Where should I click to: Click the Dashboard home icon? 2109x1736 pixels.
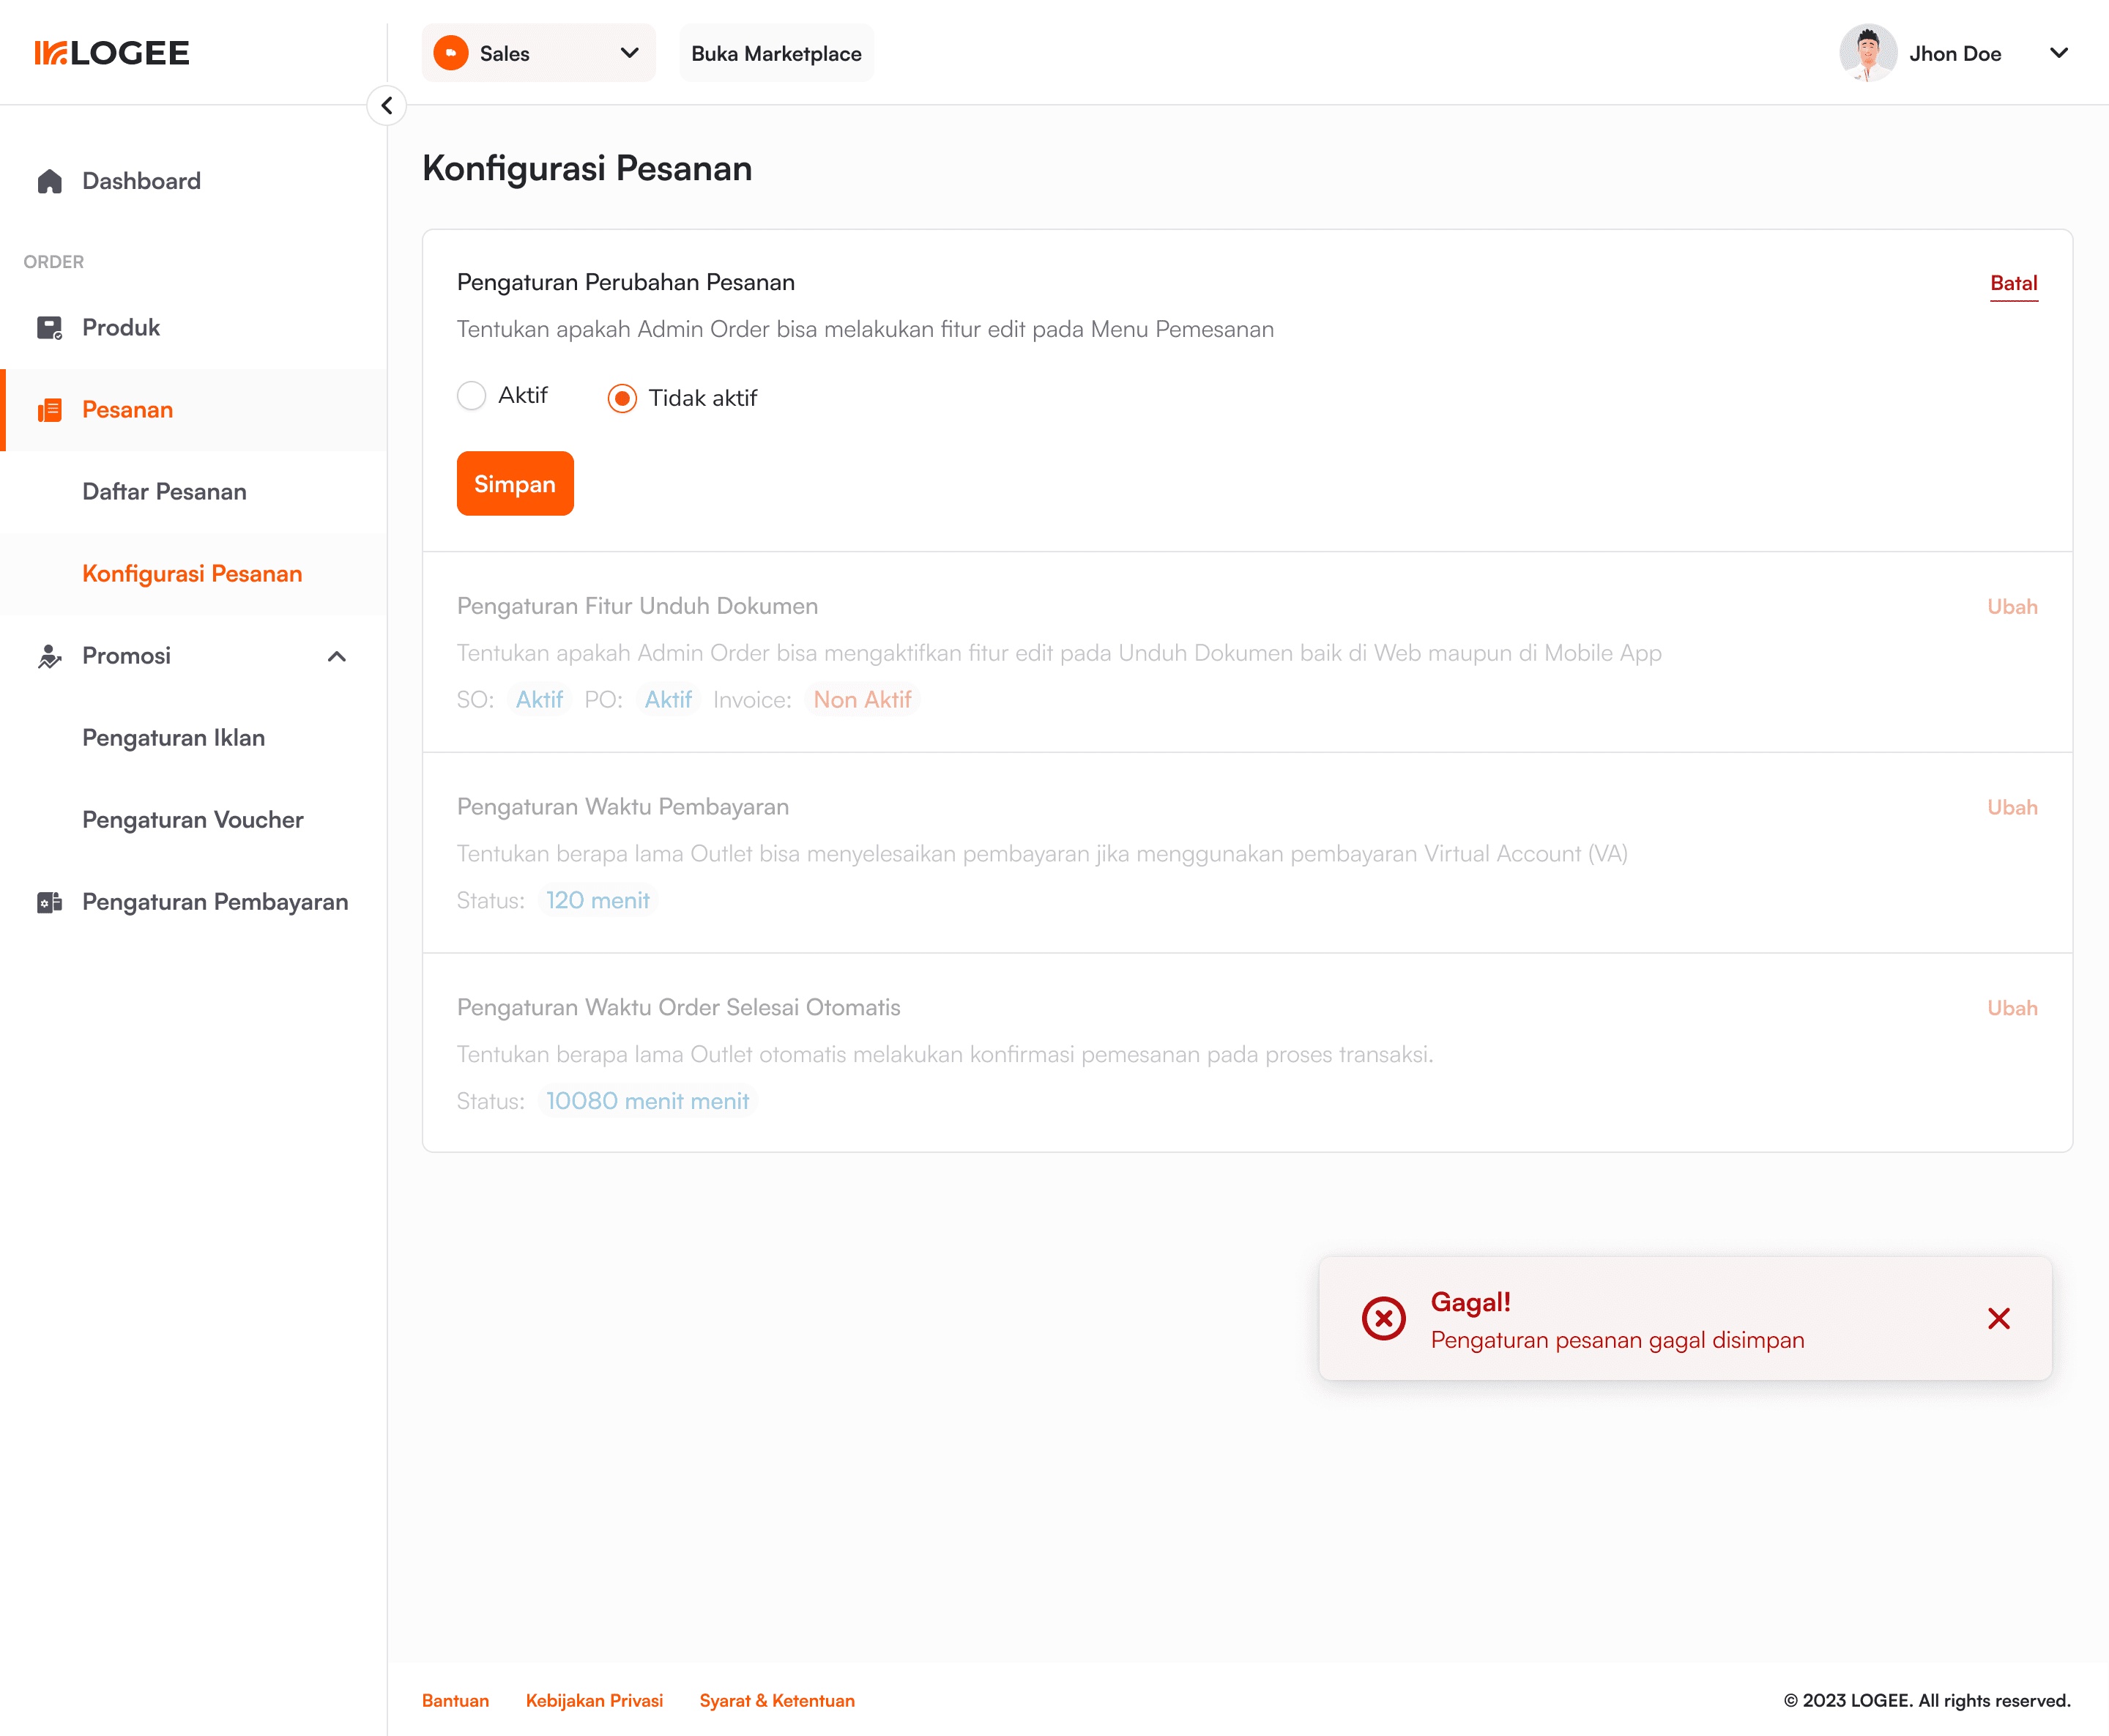pos(49,181)
